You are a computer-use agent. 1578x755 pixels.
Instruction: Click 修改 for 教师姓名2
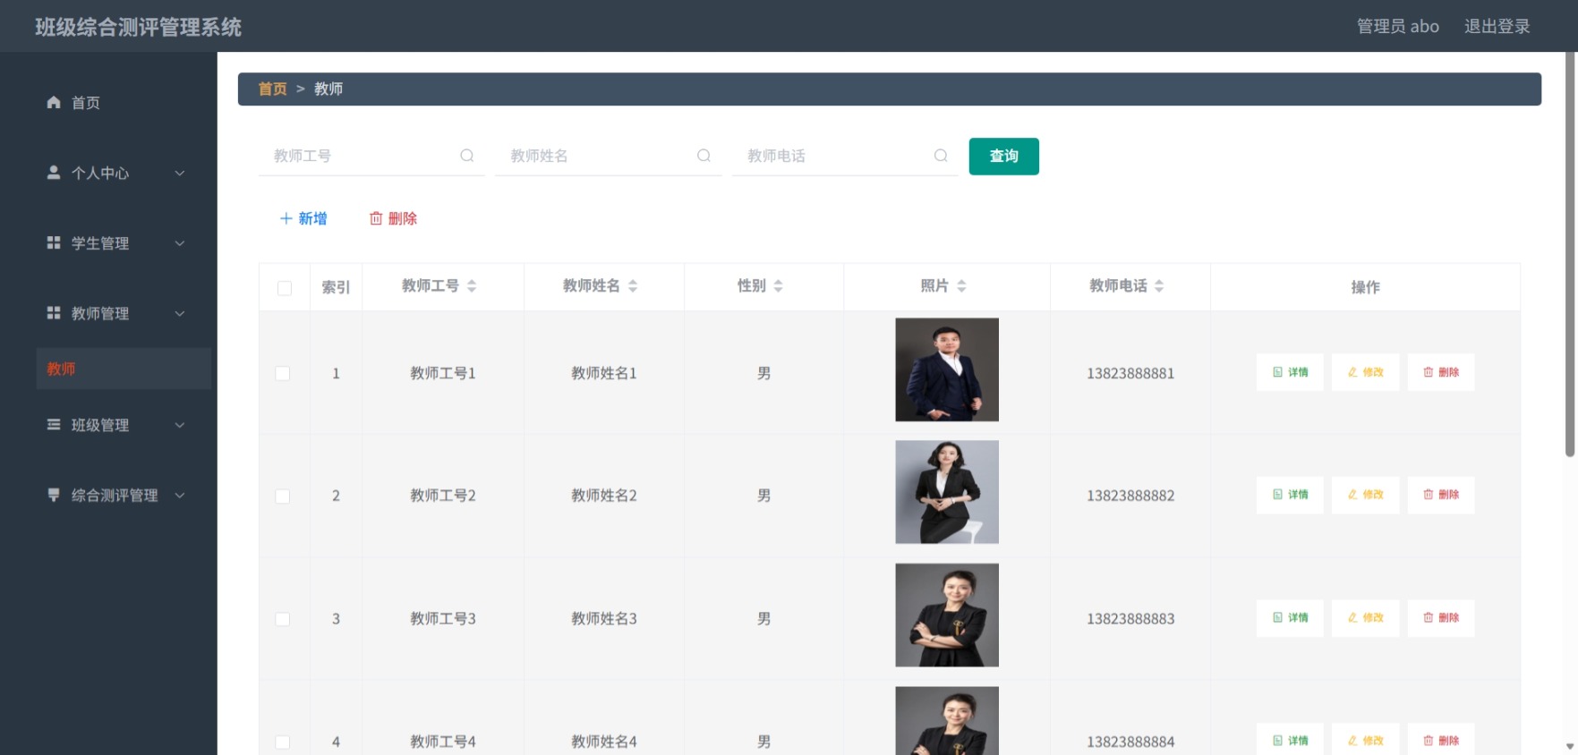(1365, 495)
